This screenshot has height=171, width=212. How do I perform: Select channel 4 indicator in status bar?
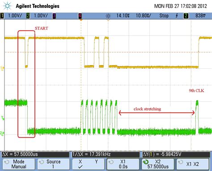[x=80, y=16]
